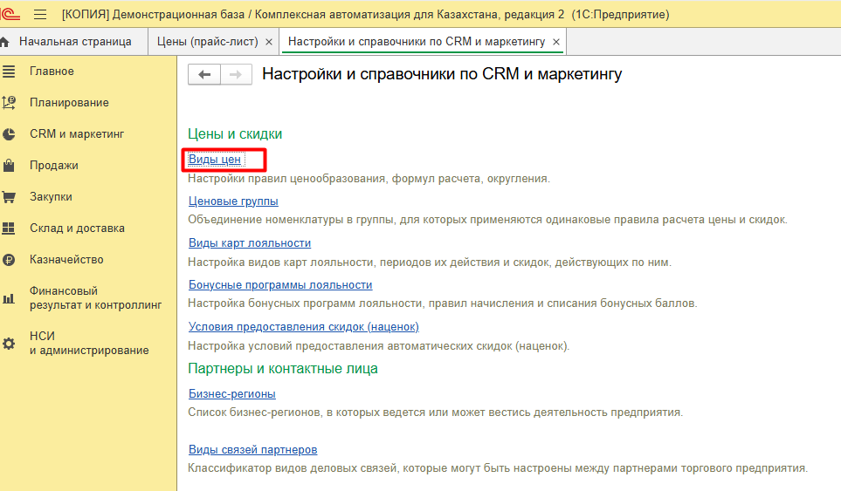This screenshot has height=491, width=841.
Task: Click the Казначейство coin icon
Action: coord(9,260)
